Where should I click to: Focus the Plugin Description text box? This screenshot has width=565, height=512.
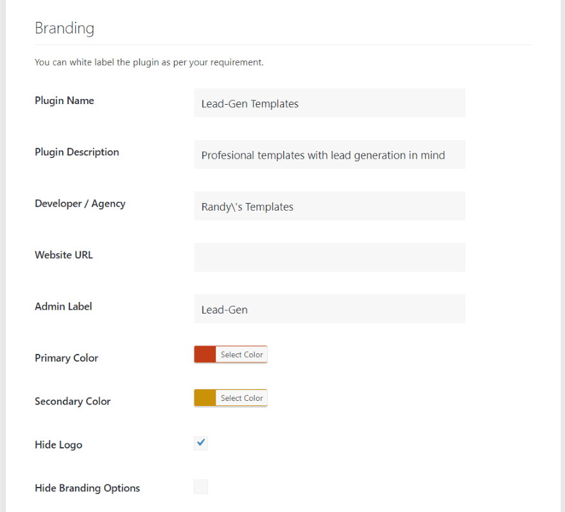coord(329,155)
